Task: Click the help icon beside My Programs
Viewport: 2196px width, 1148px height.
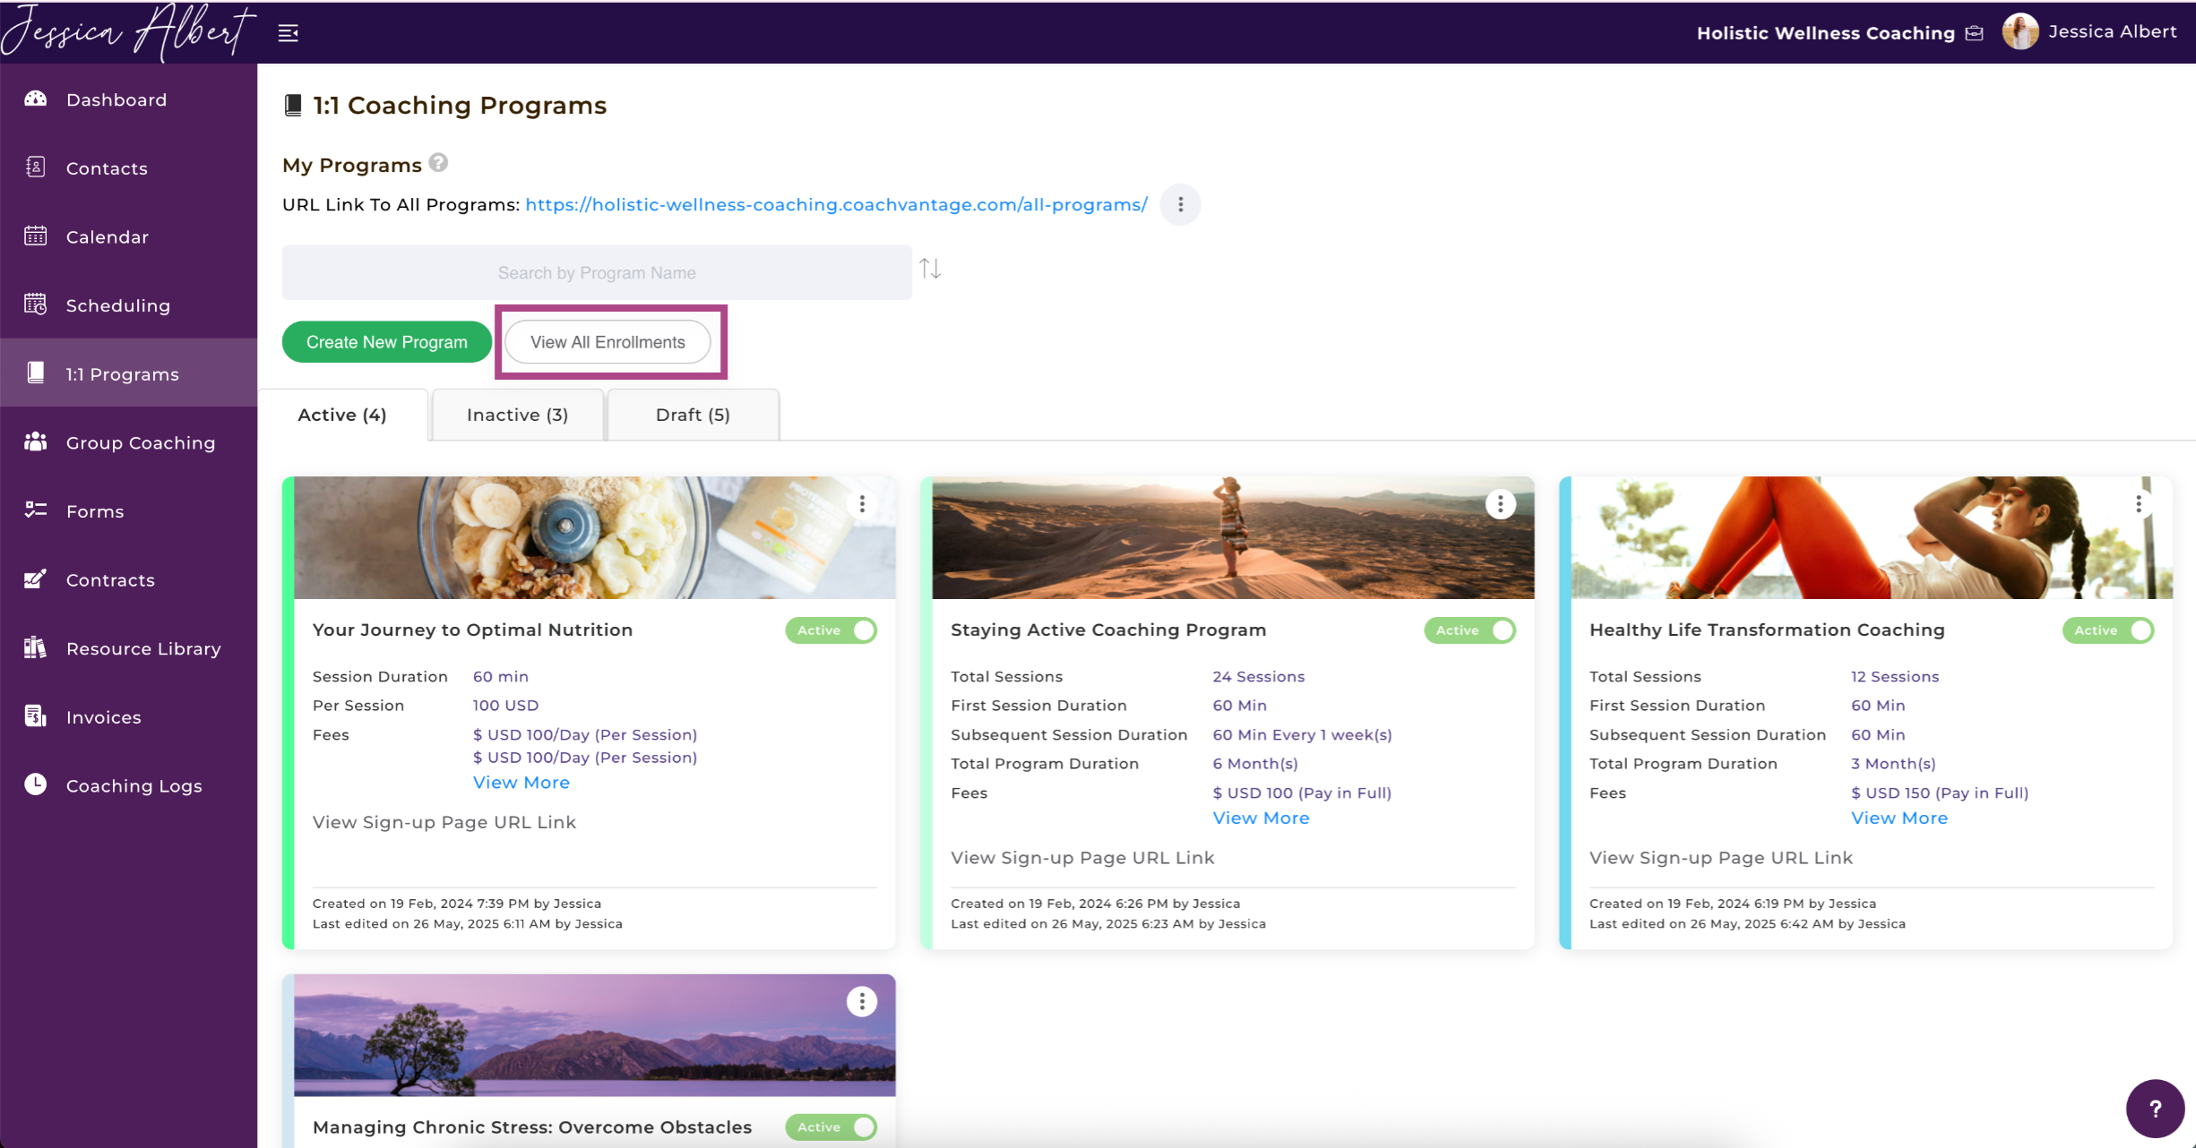Action: (x=438, y=163)
